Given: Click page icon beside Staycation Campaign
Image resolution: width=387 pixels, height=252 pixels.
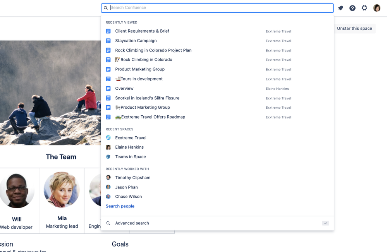Looking at the screenshot, I should (108, 41).
